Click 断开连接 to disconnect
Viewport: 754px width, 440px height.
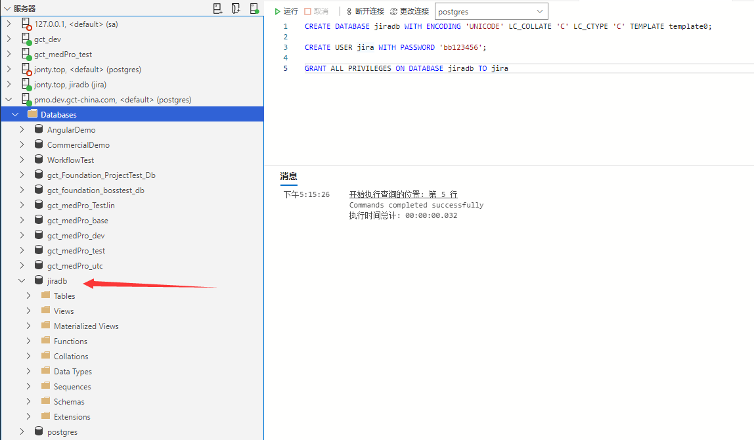365,11
